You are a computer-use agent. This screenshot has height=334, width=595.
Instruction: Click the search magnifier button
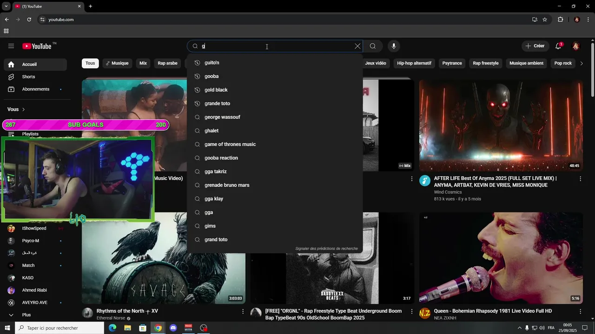(373, 46)
